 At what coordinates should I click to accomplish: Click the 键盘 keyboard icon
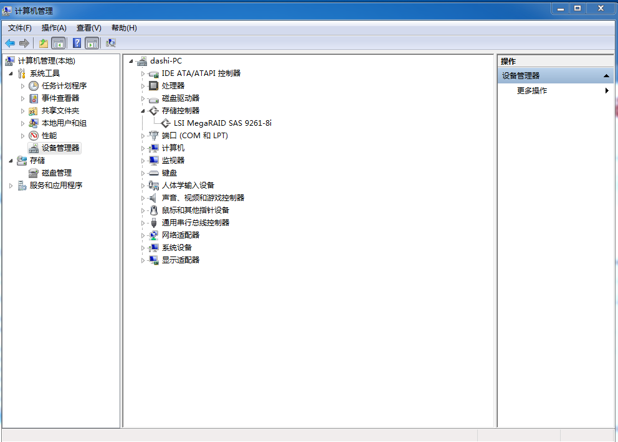tap(153, 173)
